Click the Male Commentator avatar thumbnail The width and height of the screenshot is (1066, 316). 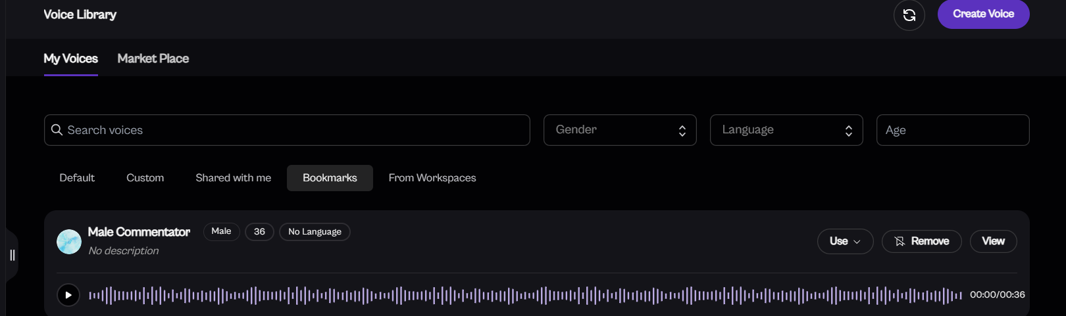69,242
